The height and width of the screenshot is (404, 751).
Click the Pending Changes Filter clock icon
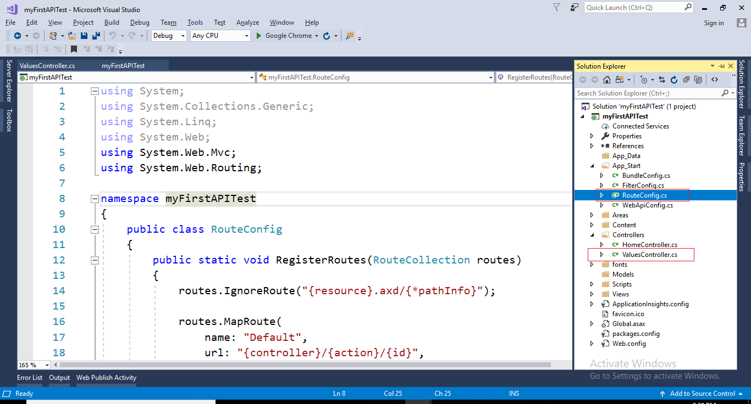click(644, 80)
